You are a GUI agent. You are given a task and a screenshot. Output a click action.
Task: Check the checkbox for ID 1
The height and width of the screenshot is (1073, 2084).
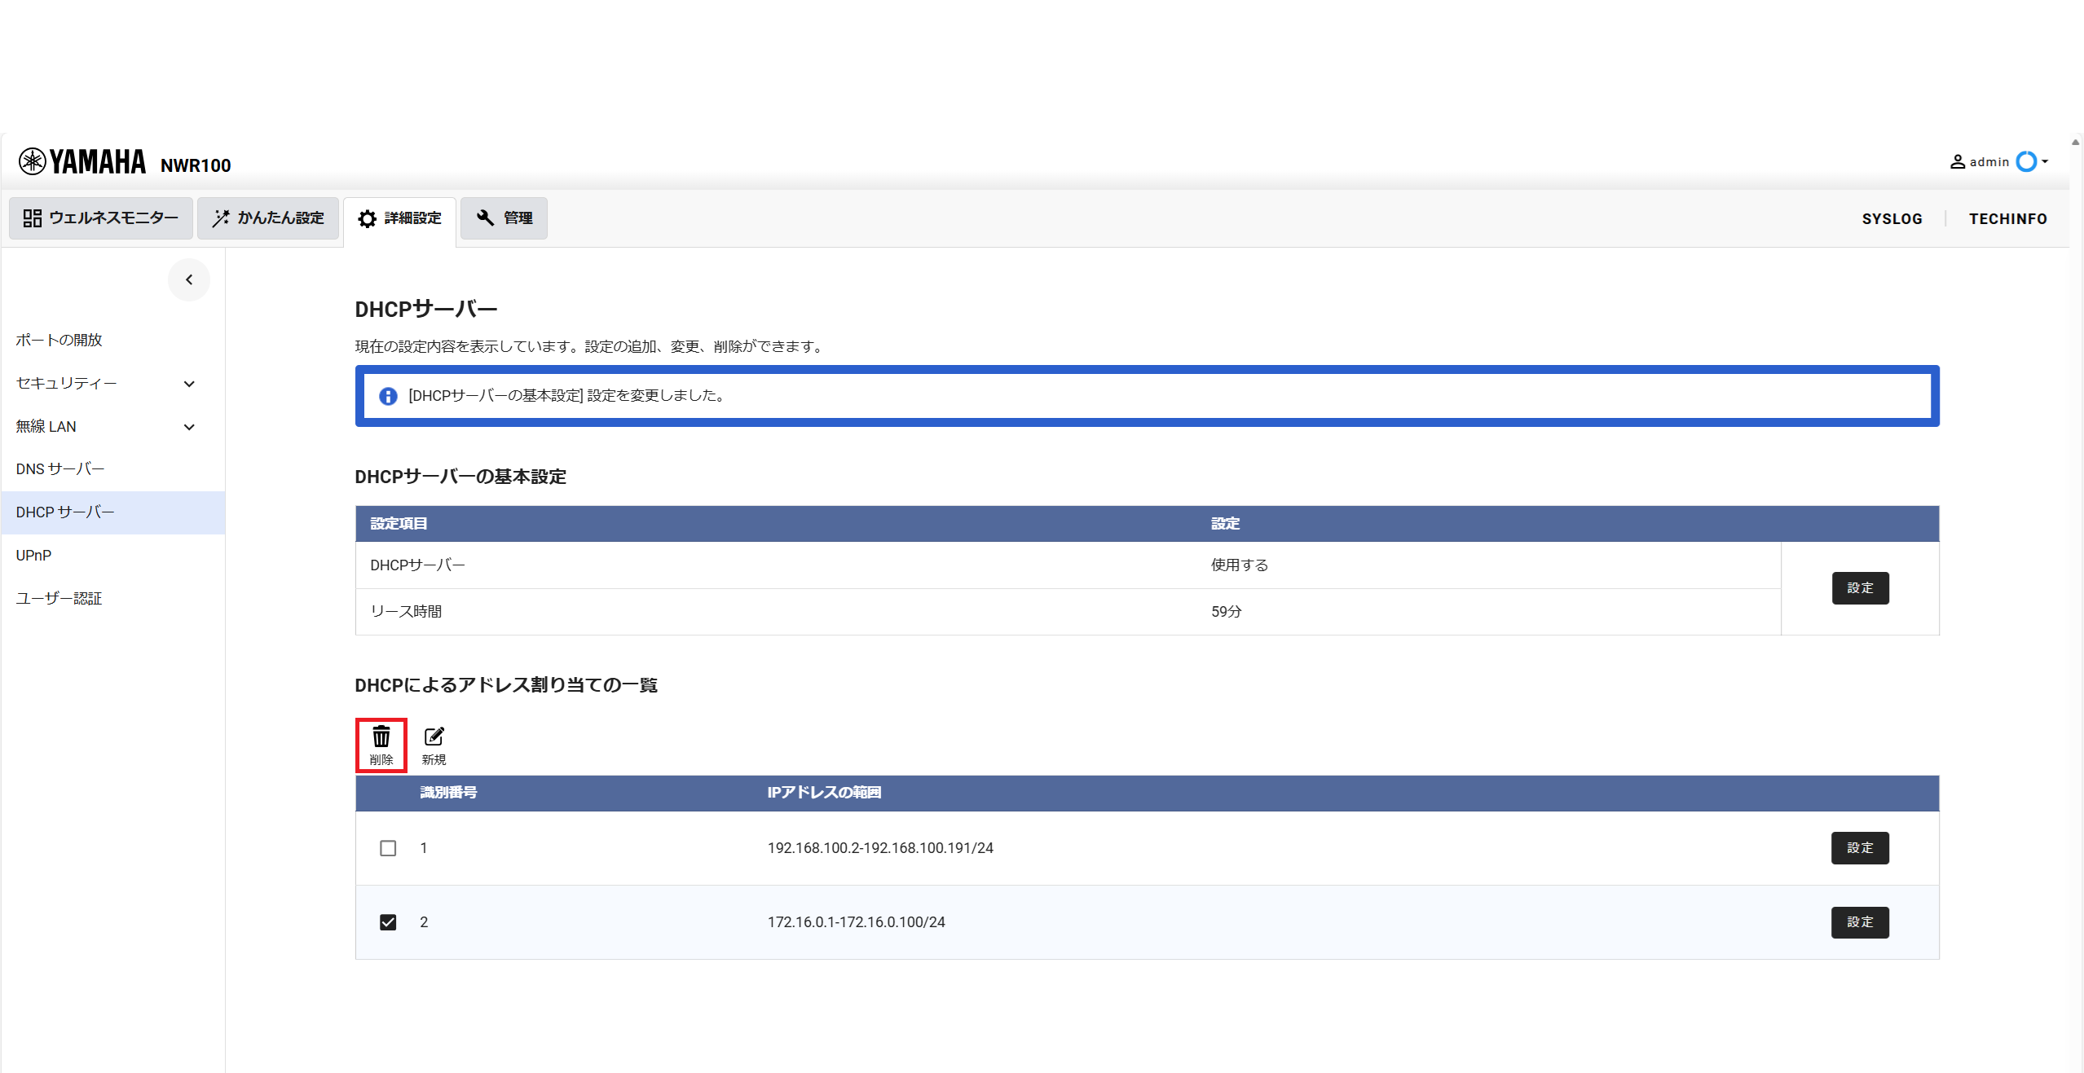point(388,848)
